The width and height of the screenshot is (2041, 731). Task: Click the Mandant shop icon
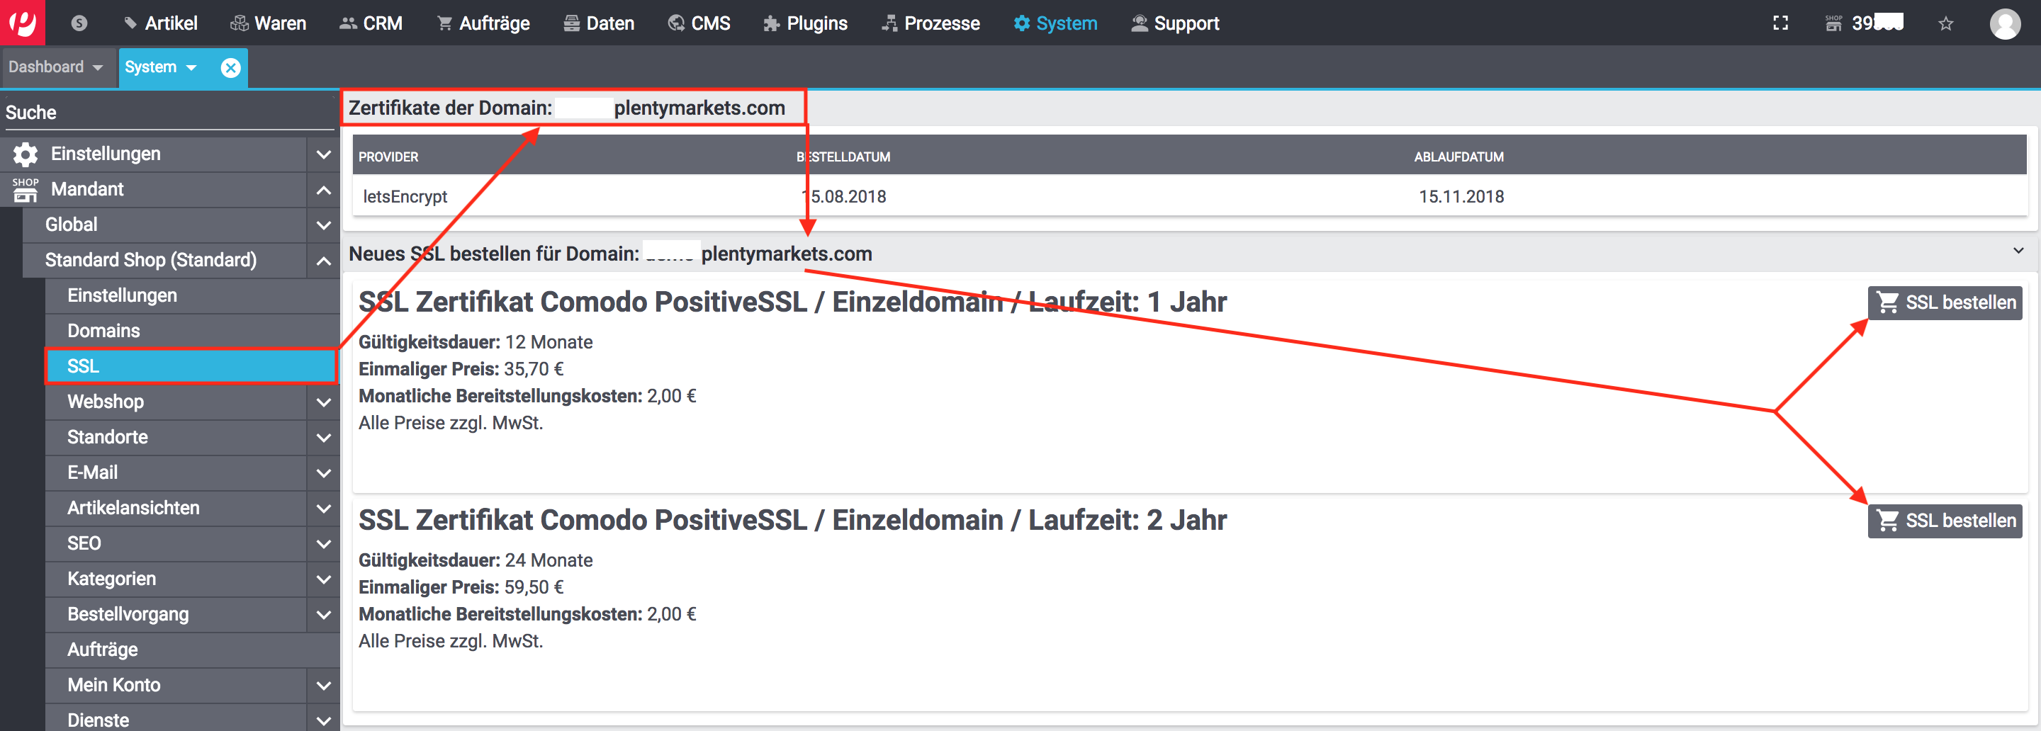(x=26, y=189)
